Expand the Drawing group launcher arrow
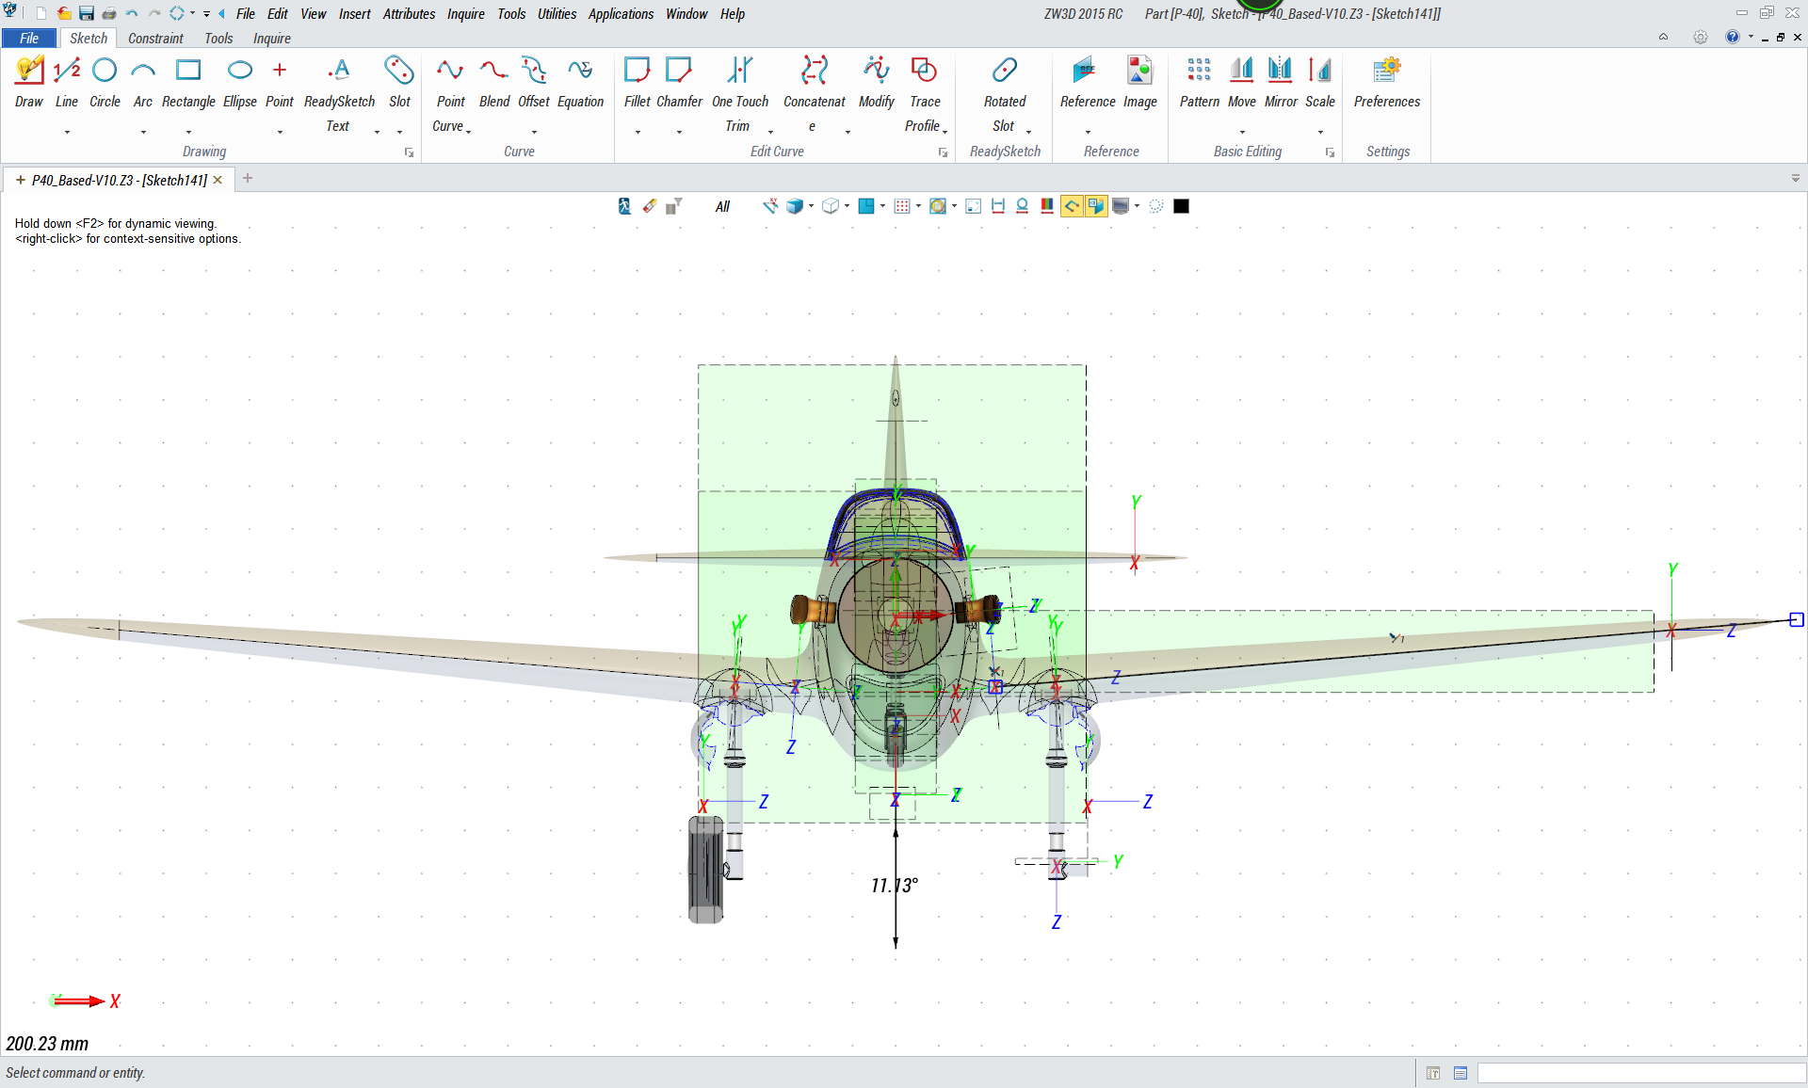The height and width of the screenshot is (1088, 1808). tap(409, 152)
